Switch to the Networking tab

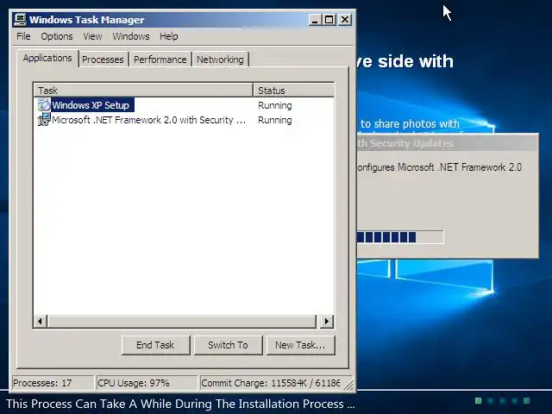coord(220,60)
